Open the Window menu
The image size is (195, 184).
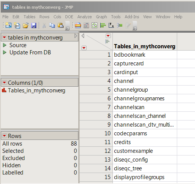(163, 17)
